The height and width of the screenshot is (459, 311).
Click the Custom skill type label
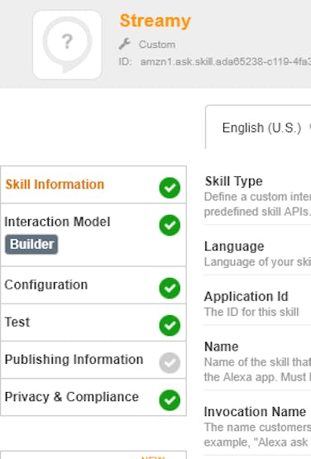pos(157,45)
